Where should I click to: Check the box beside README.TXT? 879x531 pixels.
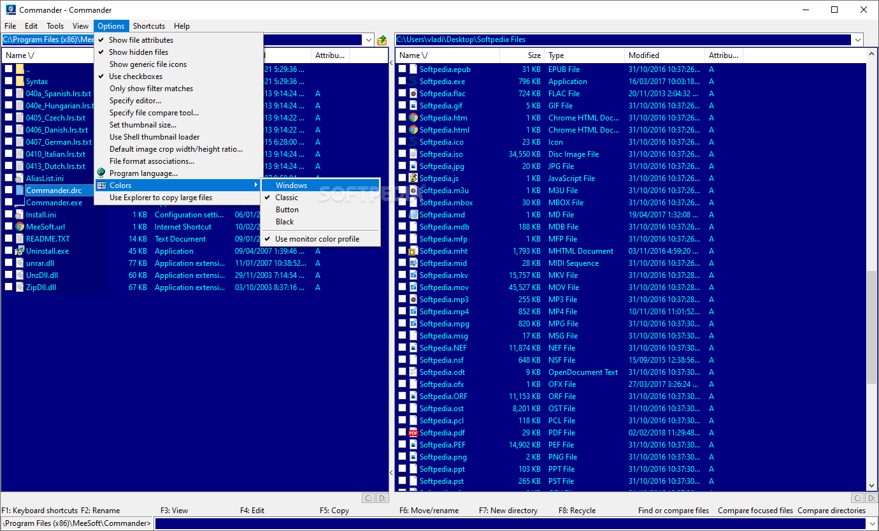pyautogui.click(x=8, y=239)
